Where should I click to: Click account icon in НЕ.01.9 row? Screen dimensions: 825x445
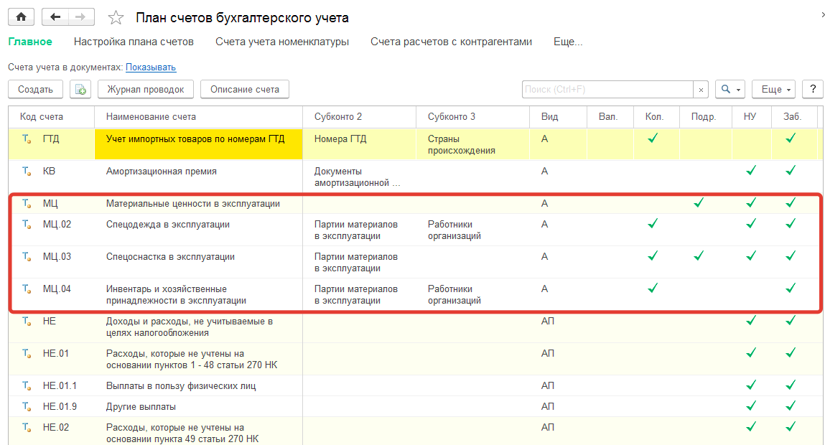pos(27,407)
